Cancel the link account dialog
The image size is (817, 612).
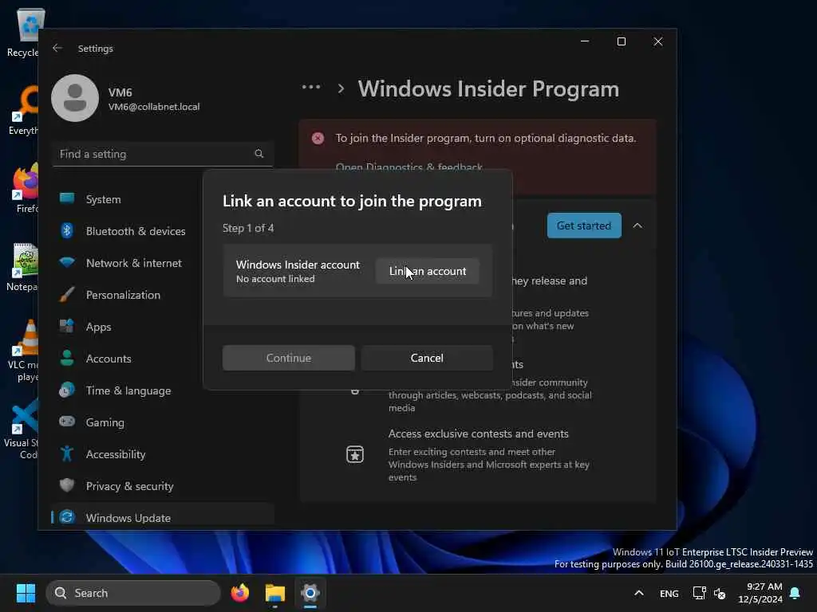point(427,358)
